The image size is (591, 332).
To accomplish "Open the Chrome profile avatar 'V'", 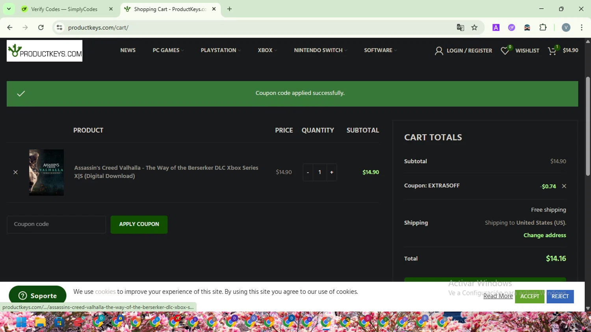I will [x=566, y=28].
